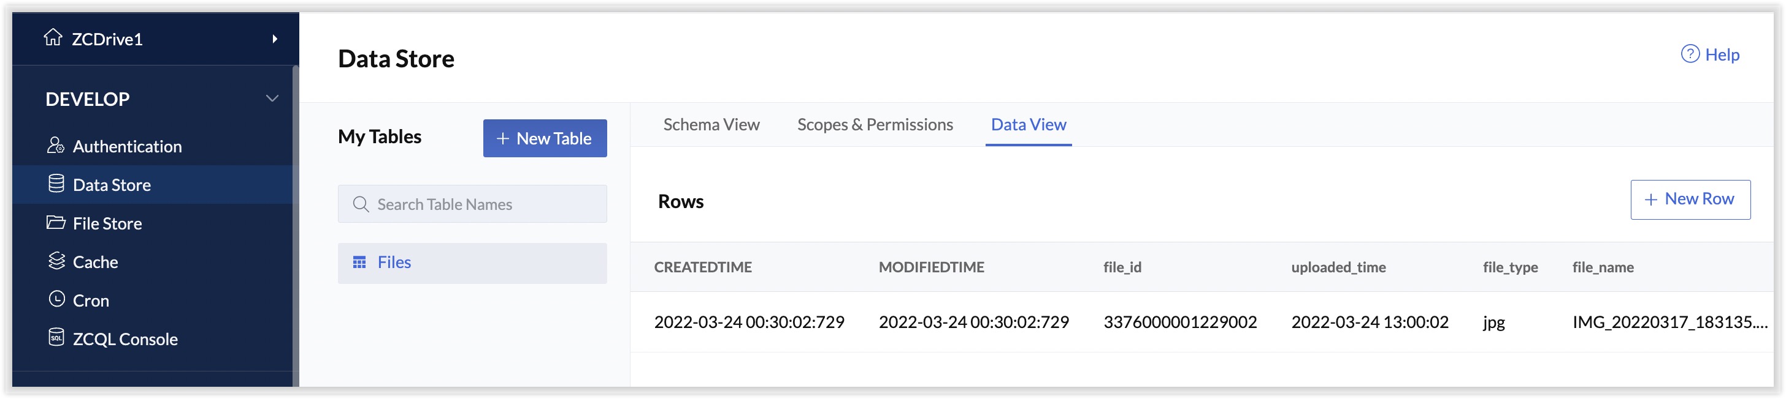Click the New Table button
Viewport: 1786px width, 399px height.
pyautogui.click(x=544, y=138)
